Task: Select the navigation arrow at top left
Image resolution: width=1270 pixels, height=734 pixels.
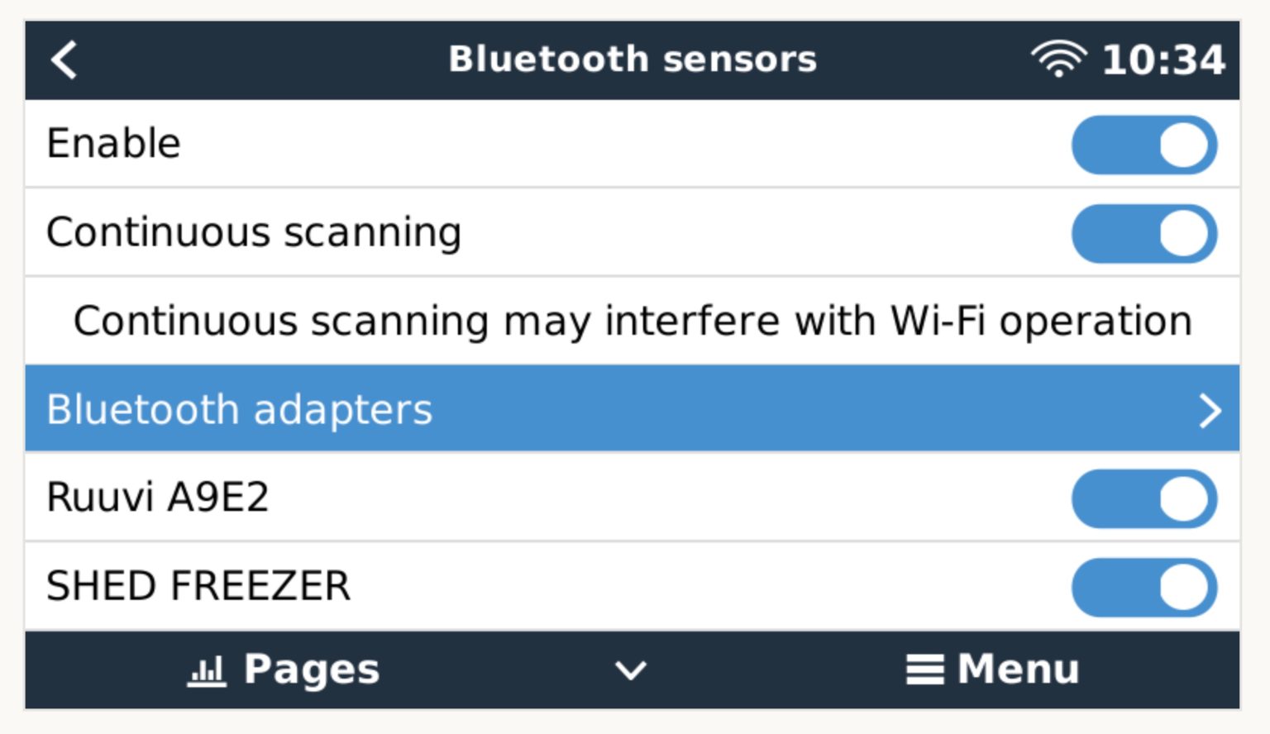Action: [x=63, y=59]
